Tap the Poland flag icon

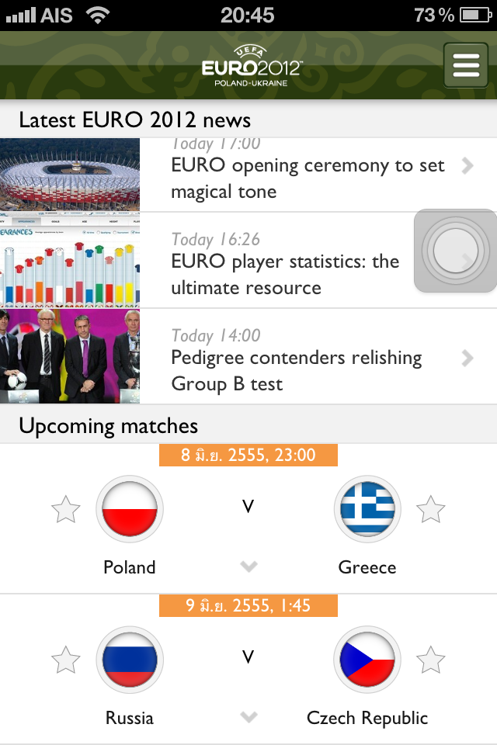click(130, 509)
